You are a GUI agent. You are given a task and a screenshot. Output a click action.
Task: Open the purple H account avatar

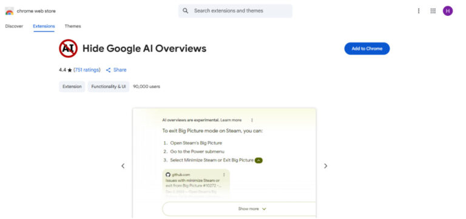448,11
